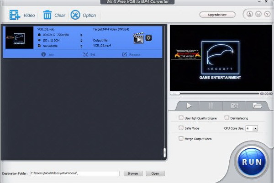274x183 pixels.
Task: Minimize the WinX converter window
Action: (259, 1)
